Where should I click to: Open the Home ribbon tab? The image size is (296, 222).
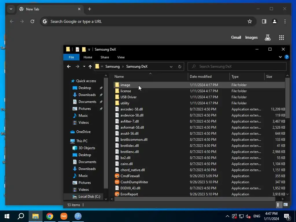click(88, 57)
